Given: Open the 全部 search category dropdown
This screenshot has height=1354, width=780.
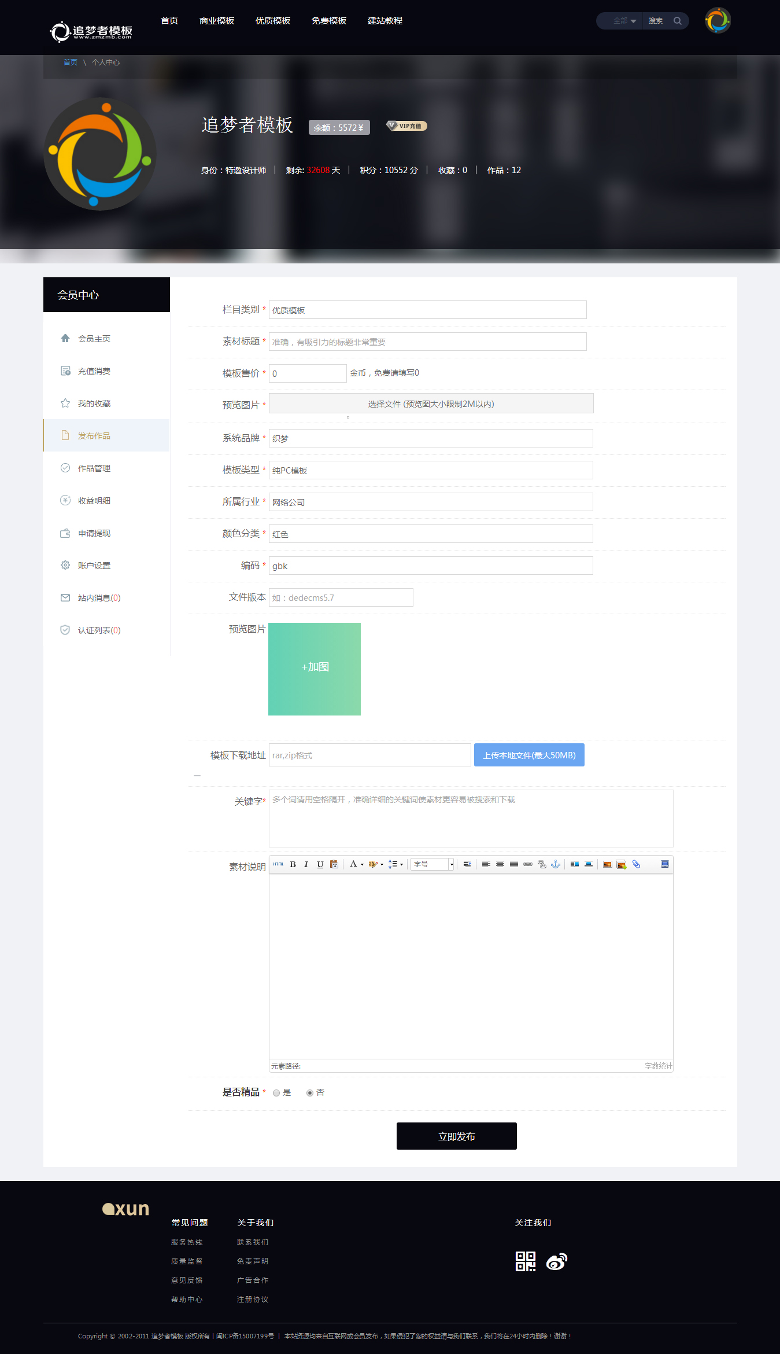Looking at the screenshot, I should (624, 21).
